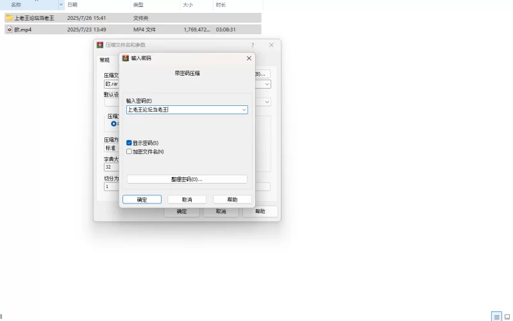This screenshot has width=513, height=321.
Task: Select the radio button under 压缩 format group
Action: click(x=114, y=124)
